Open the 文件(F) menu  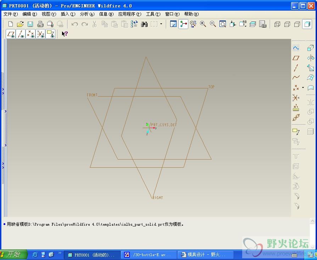[11, 14]
